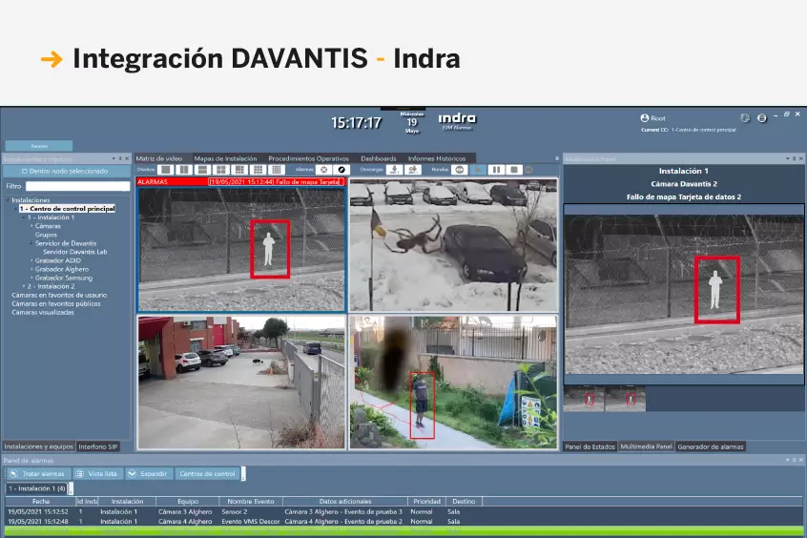This screenshot has width=807, height=538.
Task: Switch to Vista lista view
Action: (97, 474)
